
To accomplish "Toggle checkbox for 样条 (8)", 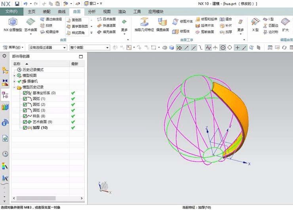I will (25, 116).
